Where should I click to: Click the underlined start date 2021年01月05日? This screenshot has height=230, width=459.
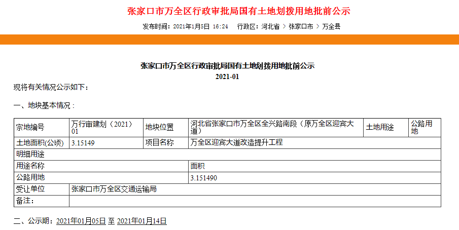(81, 221)
